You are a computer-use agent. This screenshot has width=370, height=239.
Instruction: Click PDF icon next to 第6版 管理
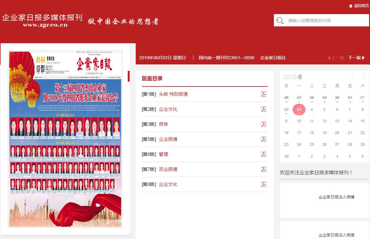[x=263, y=154]
